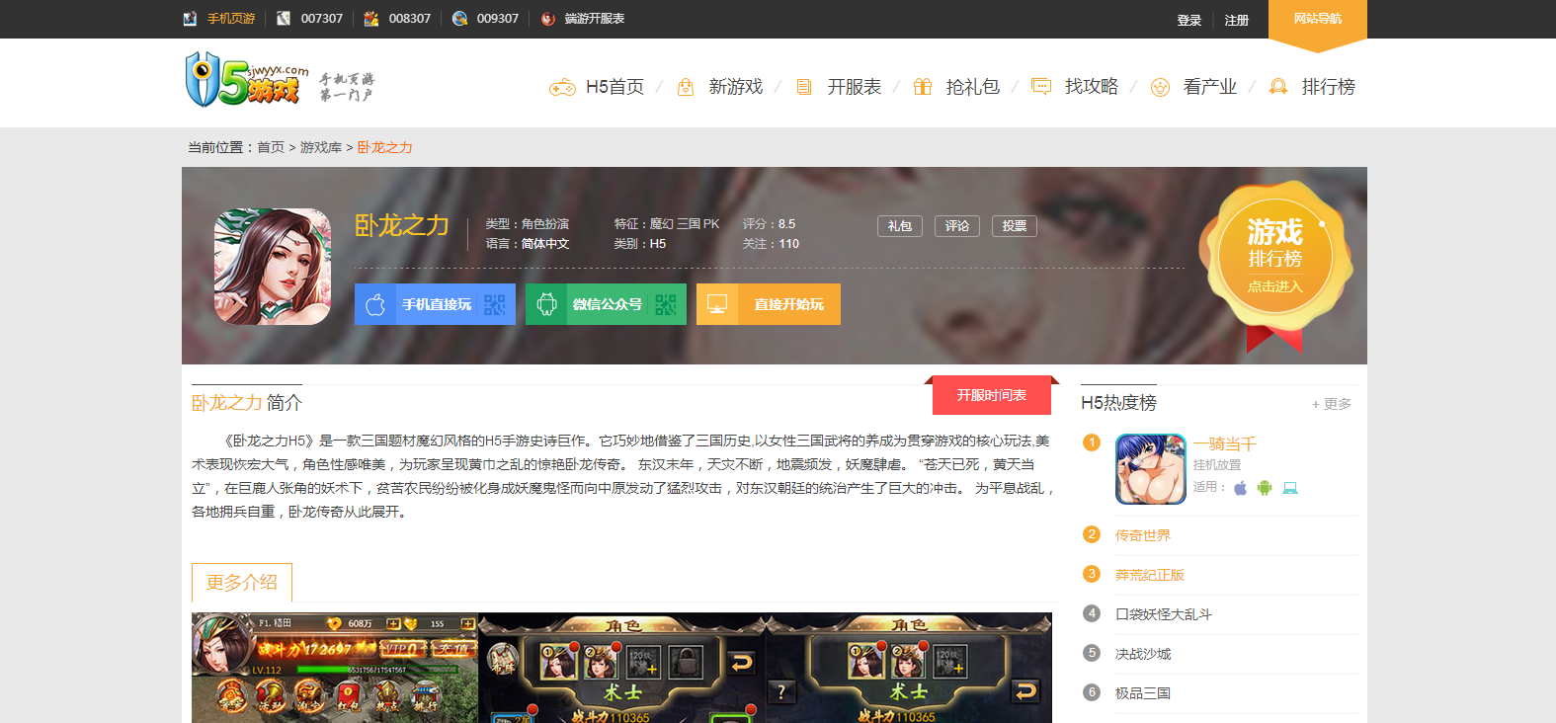Image resolution: width=1556 pixels, height=723 pixels.
Task: Click the 手机页游 icon in top bar
Action: tap(190, 19)
